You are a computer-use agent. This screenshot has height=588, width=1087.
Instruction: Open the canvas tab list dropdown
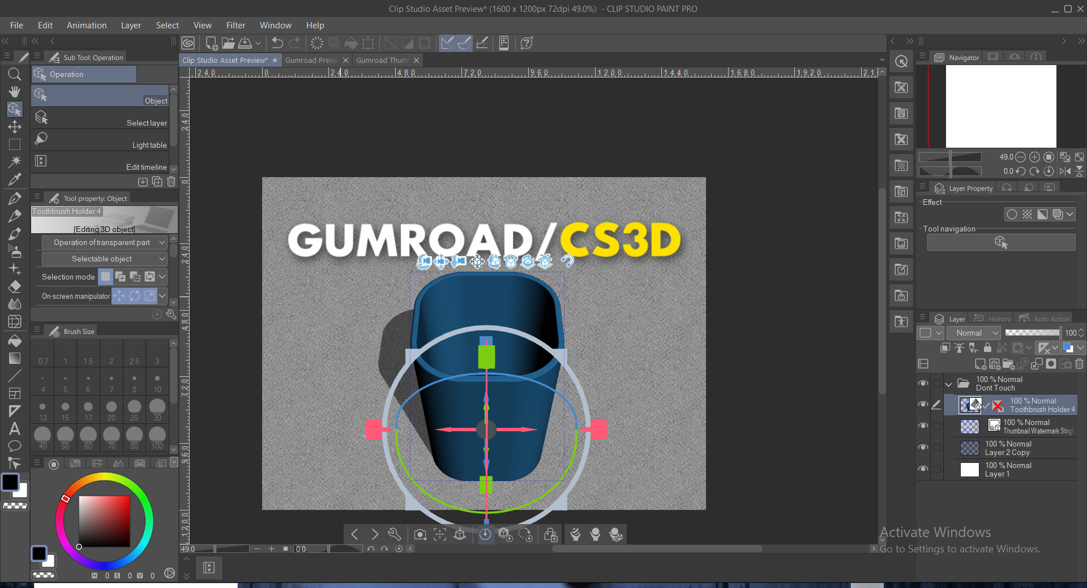coord(881,60)
